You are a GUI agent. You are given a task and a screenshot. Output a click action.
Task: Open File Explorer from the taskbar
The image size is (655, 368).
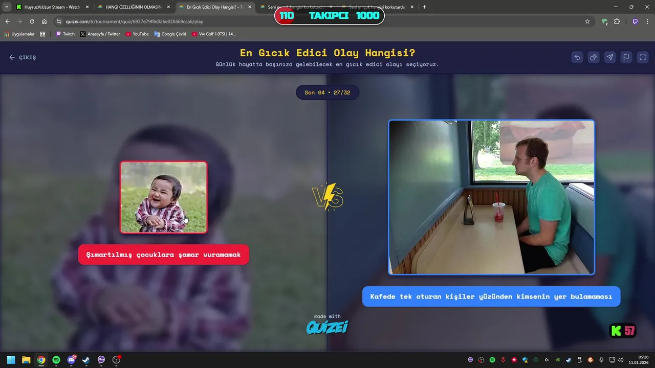coord(26,360)
